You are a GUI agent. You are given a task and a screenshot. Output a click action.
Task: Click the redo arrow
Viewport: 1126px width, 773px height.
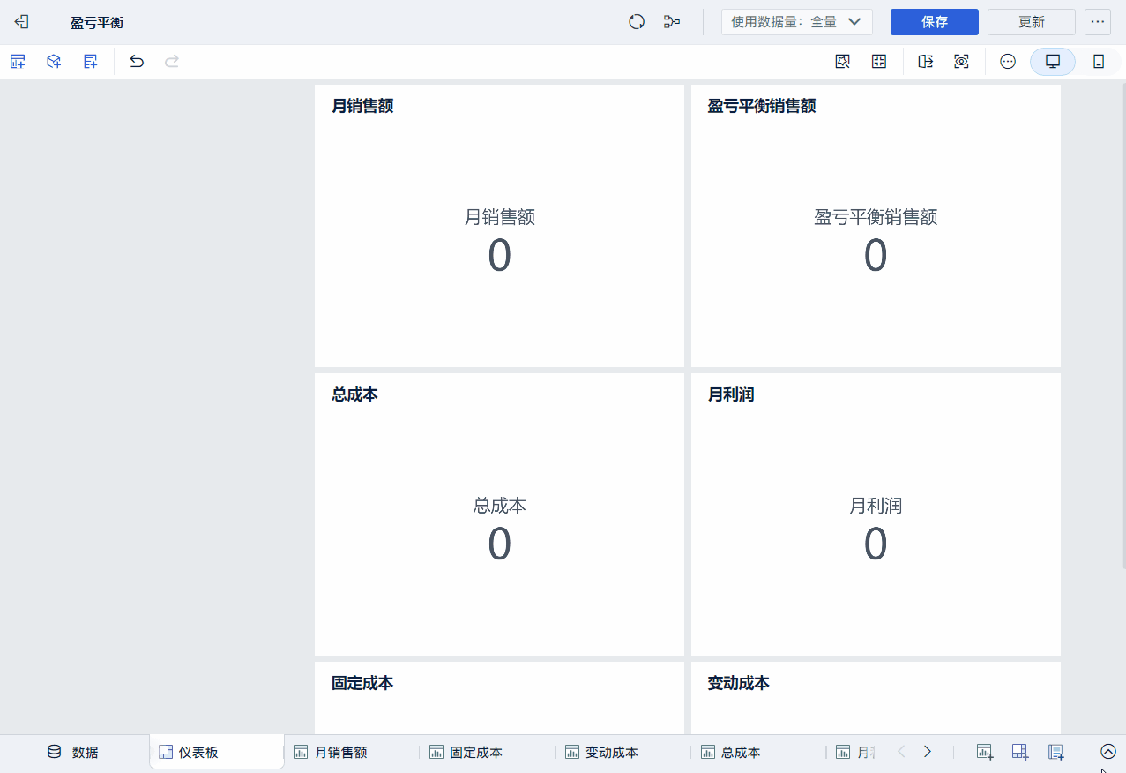(x=172, y=62)
